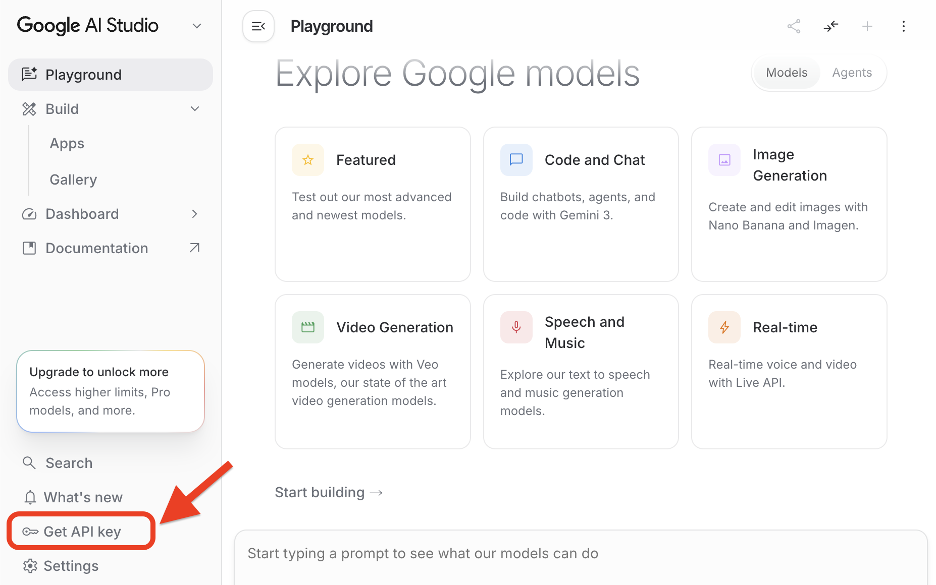Viewport: 936px width, 585px height.
Task: Open What's new
Action: pos(73,497)
